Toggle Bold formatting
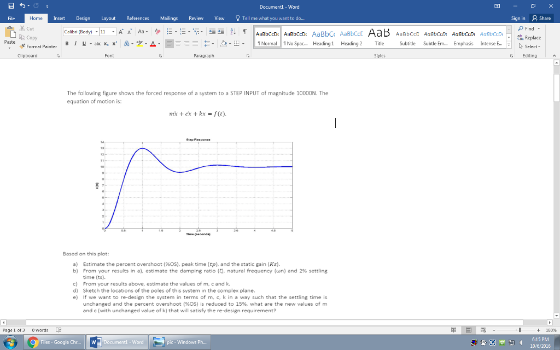 pos(67,44)
